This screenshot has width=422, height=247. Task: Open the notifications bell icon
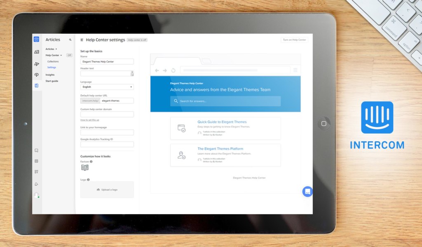point(36,184)
